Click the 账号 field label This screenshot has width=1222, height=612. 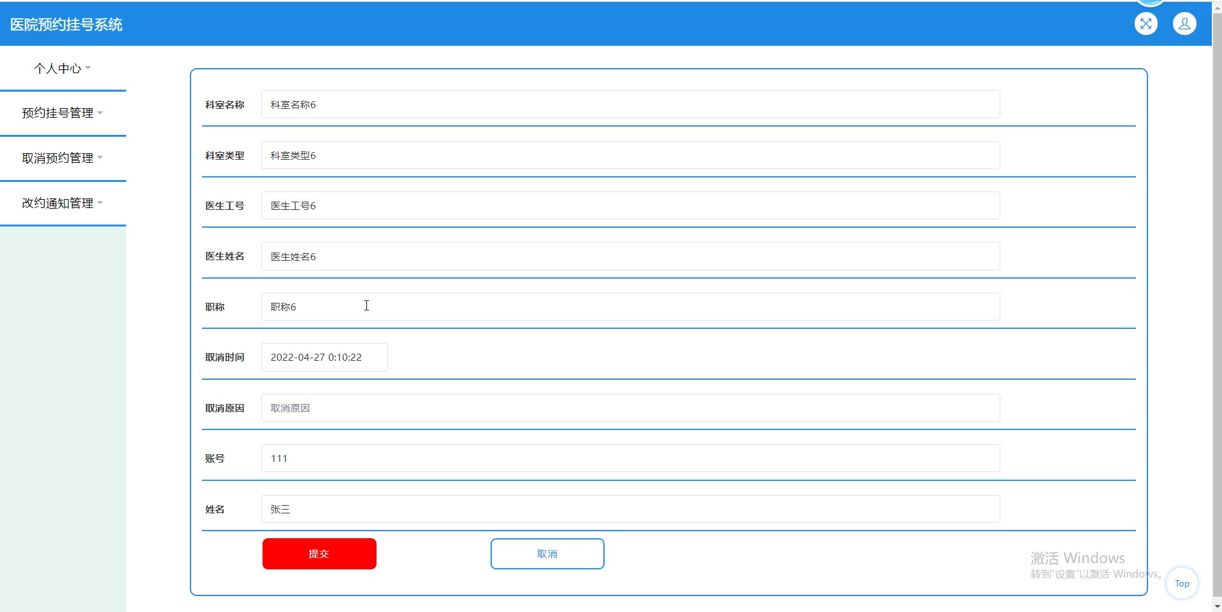tap(215, 459)
